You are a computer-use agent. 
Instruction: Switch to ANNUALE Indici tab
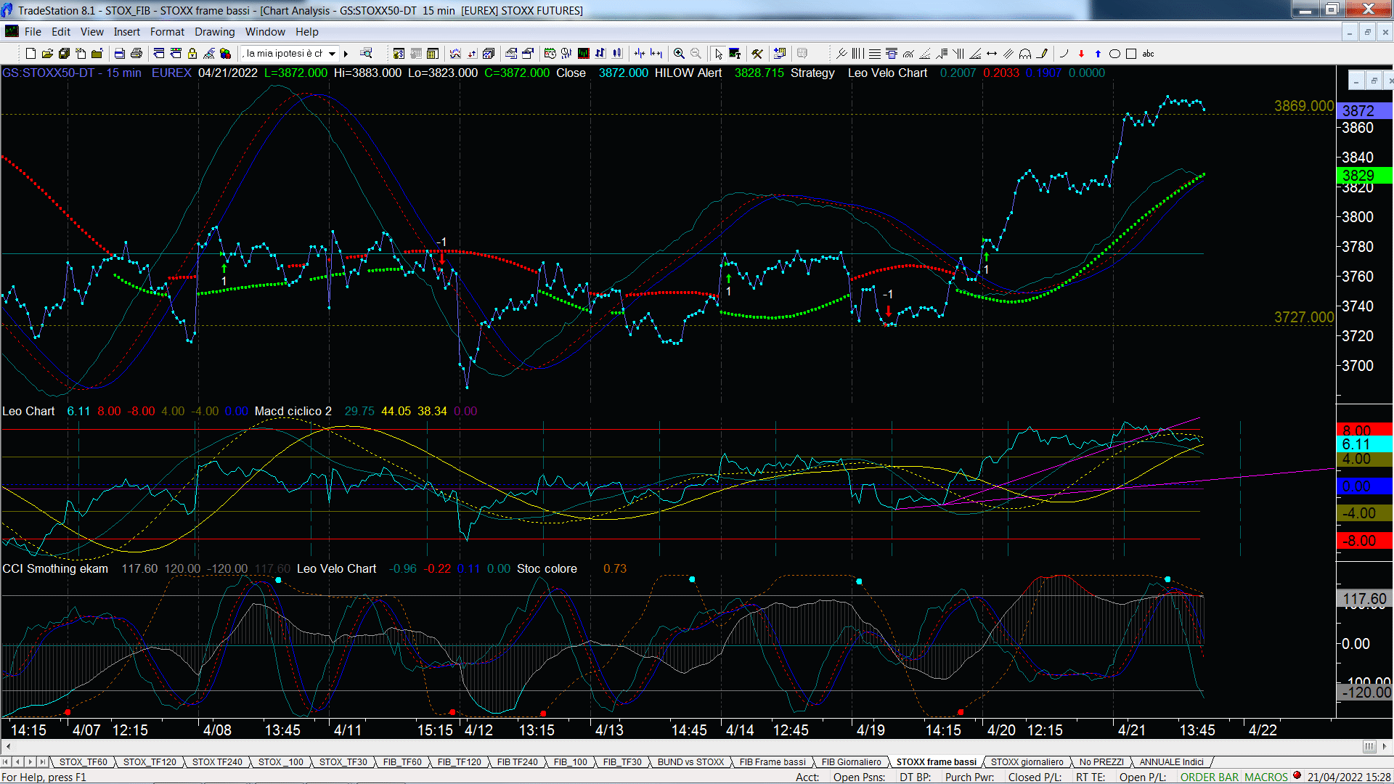(1171, 762)
